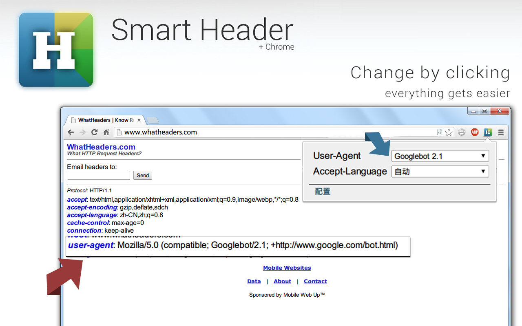522x326 pixels.
Task: Open the About link
Action: 282,281
